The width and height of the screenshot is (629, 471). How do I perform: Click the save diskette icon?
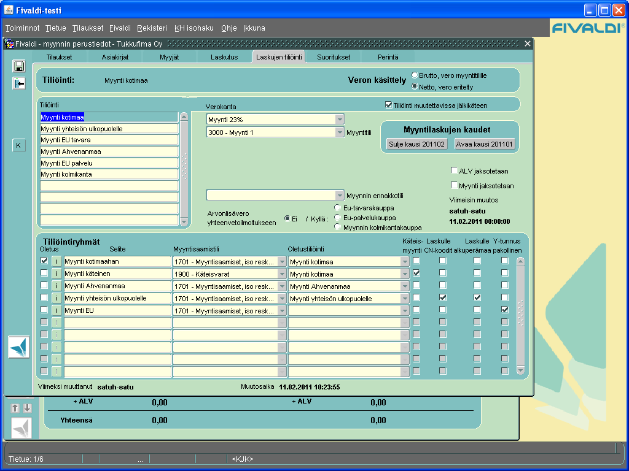pyautogui.click(x=19, y=66)
